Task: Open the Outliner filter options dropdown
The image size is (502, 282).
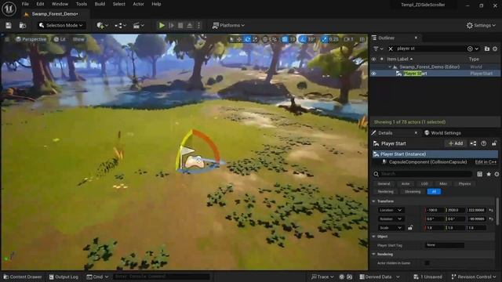Action: pyautogui.click(x=378, y=49)
